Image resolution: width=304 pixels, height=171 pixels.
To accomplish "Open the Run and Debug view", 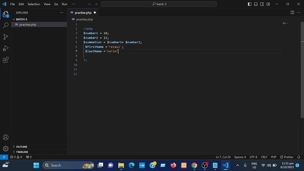I will [x=6, y=48].
